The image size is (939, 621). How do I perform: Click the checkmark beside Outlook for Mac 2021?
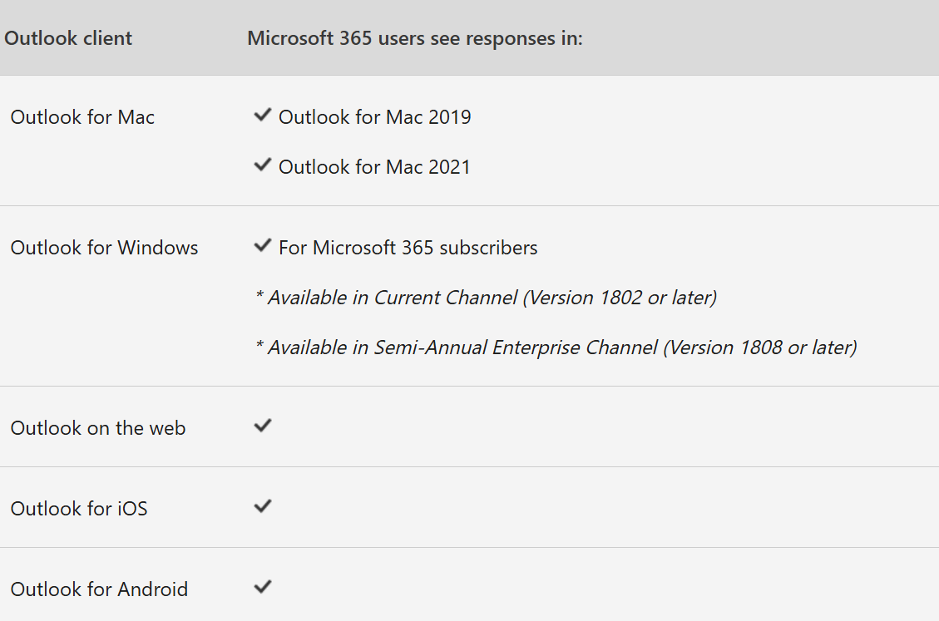(x=262, y=165)
